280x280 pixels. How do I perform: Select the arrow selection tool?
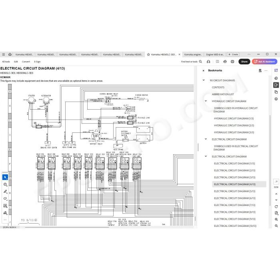[5, 177]
